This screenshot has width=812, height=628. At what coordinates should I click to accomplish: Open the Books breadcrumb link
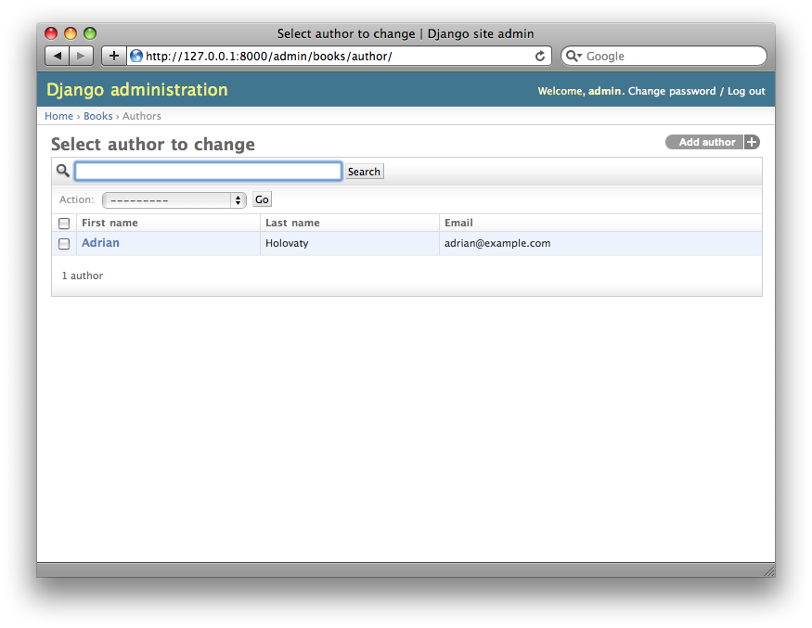click(x=97, y=116)
